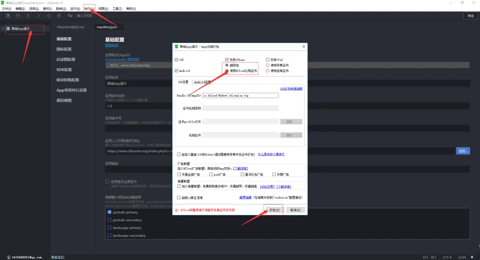The height and width of the screenshot is (260, 480).
Task: Open the 编辑(E) menu
Action: click(x=20, y=9)
